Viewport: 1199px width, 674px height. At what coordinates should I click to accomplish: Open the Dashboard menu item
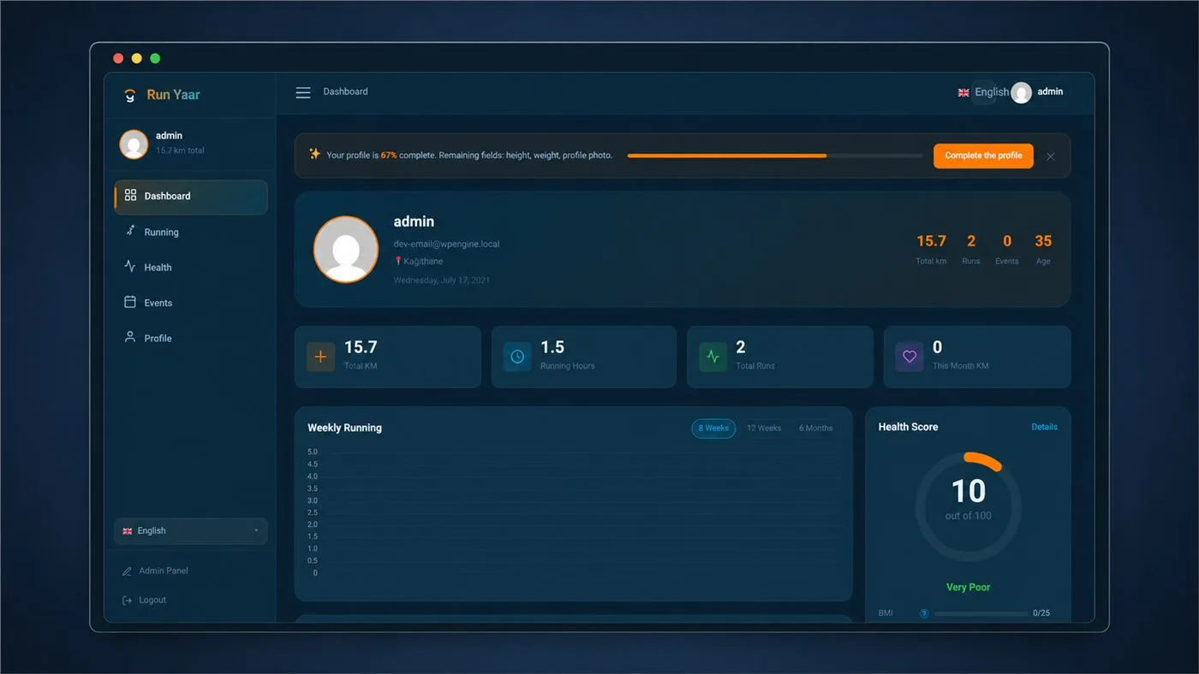click(x=191, y=197)
